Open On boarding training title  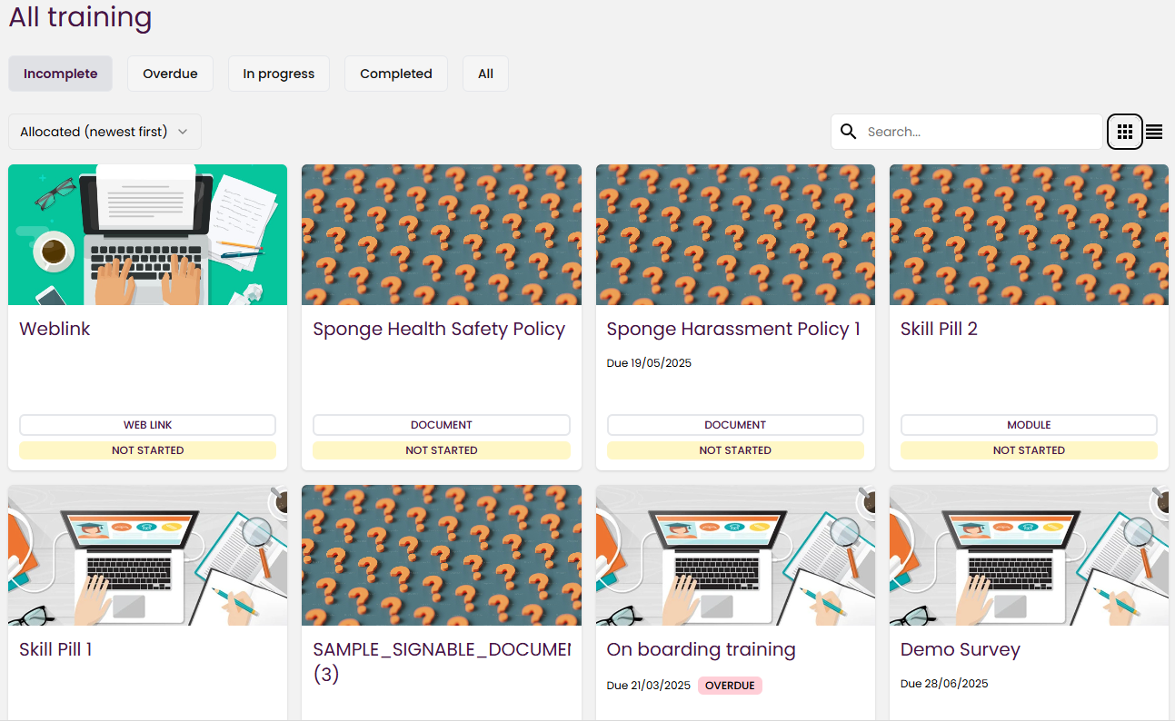tap(701, 649)
